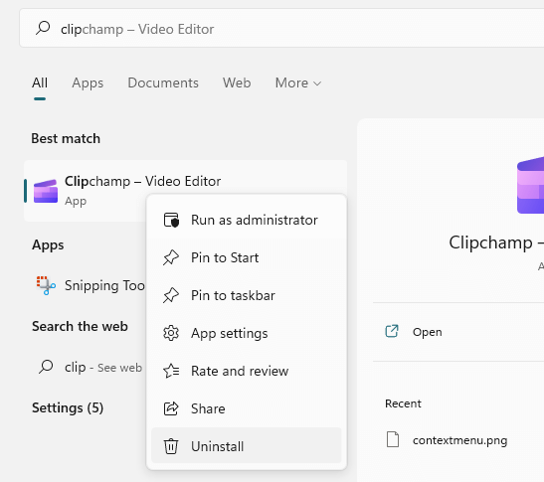Click the Snipping Tool icon under Apps
Screen dimensions: 544x482
pos(46,285)
